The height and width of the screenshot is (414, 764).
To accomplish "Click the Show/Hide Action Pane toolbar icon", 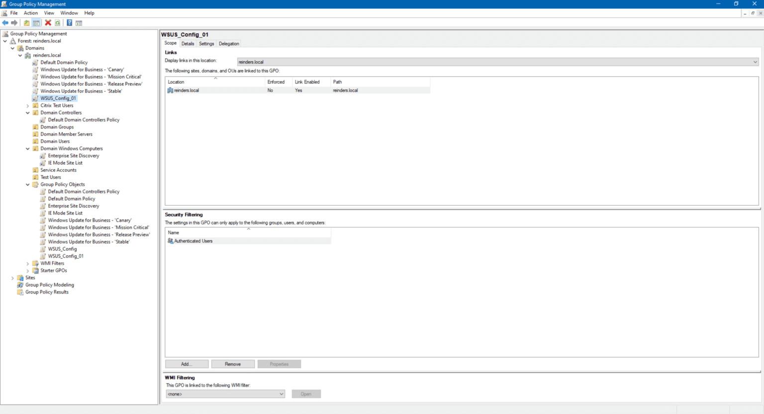I will click(x=79, y=22).
